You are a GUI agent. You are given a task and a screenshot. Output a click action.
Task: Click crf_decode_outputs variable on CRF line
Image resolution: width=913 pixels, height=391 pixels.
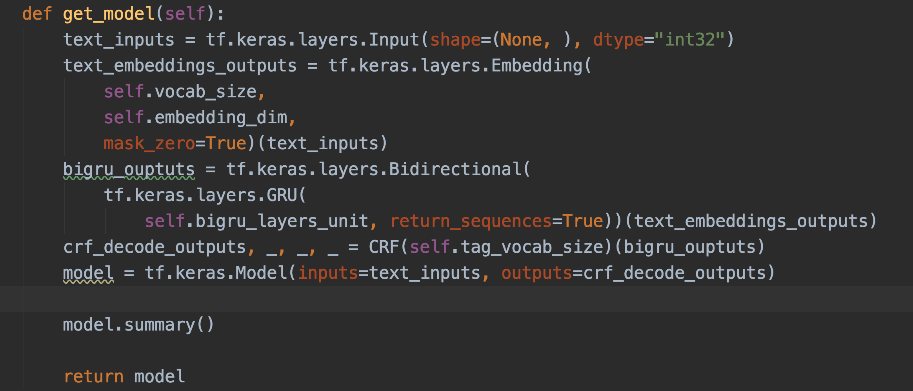click(155, 247)
